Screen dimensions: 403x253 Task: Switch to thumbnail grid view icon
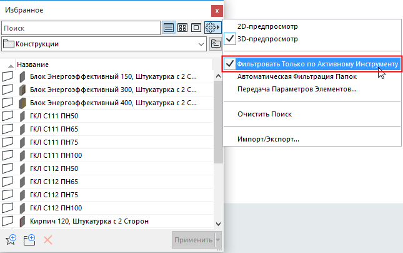(x=182, y=28)
